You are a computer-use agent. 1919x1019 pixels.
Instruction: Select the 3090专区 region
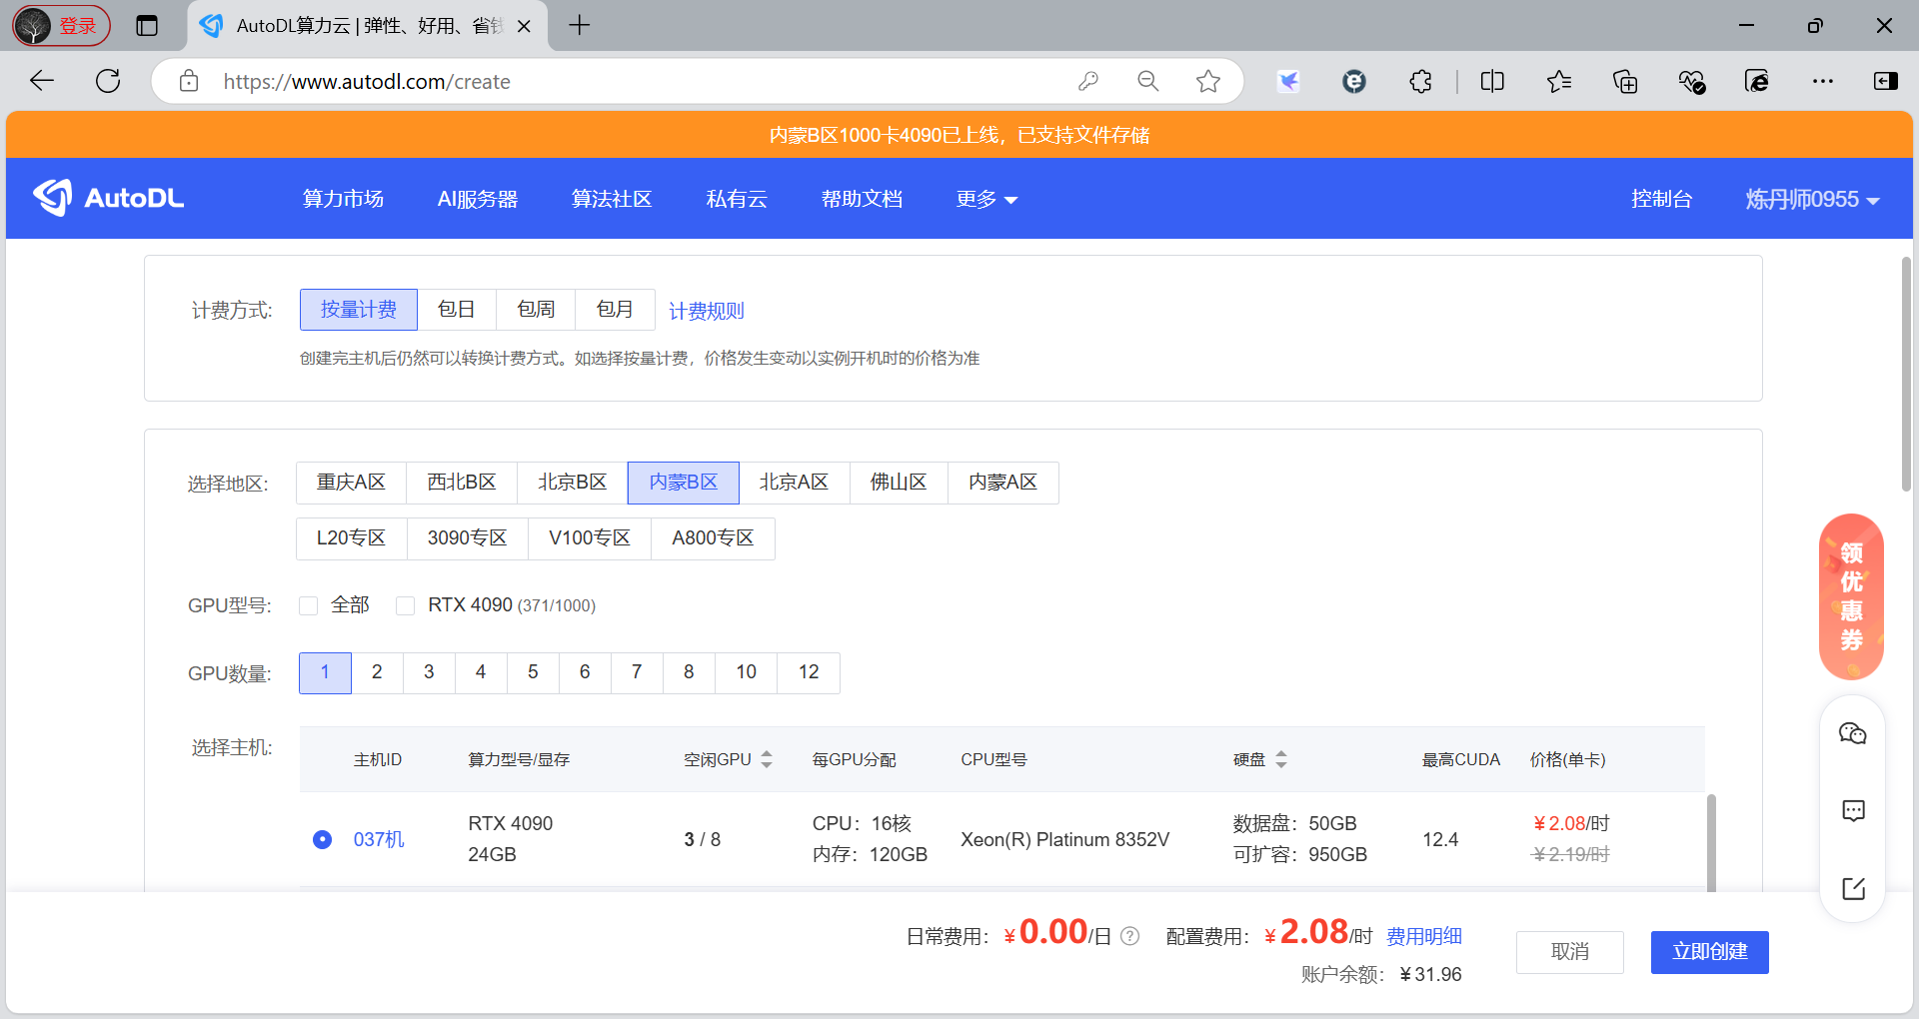pos(468,538)
